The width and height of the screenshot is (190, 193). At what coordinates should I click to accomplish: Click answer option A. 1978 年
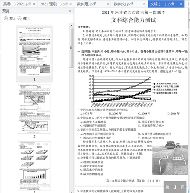point(86,113)
